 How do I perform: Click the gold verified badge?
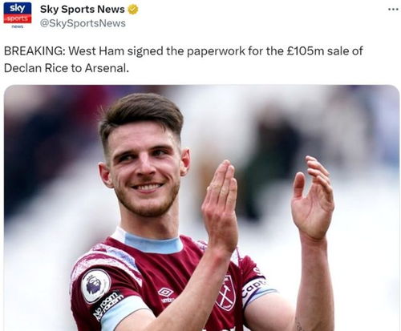click(132, 10)
